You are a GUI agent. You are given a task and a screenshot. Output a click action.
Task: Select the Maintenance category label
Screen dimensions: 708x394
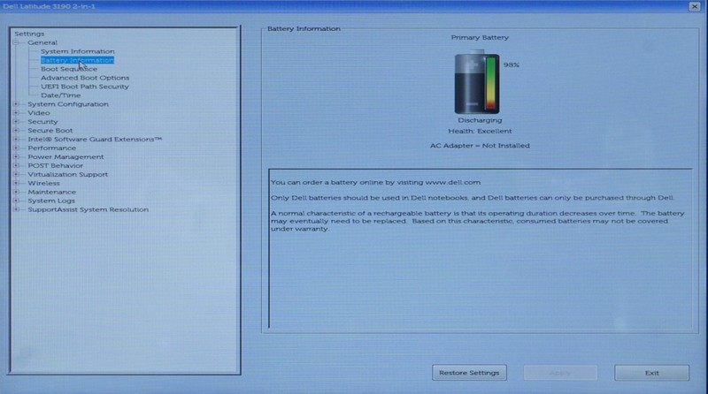click(x=52, y=192)
